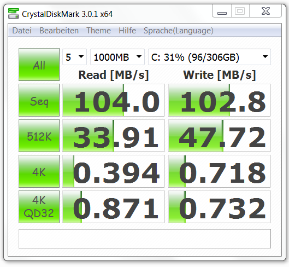
Task: Open the Sprache(Language) menu
Action: click(179, 31)
